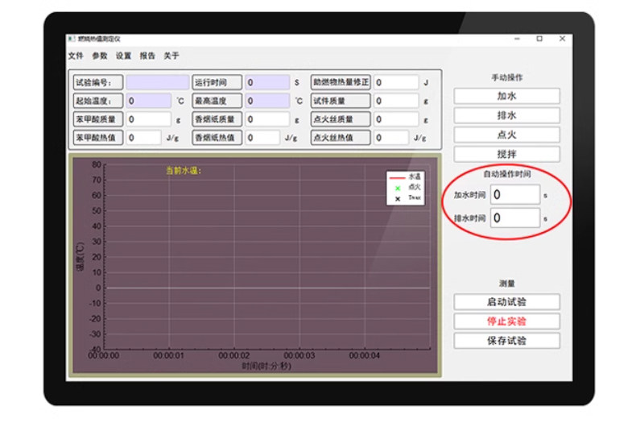The image size is (636, 423).
Task: Click the 水温 red line legend entry
Action: click(x=405, y=177)
